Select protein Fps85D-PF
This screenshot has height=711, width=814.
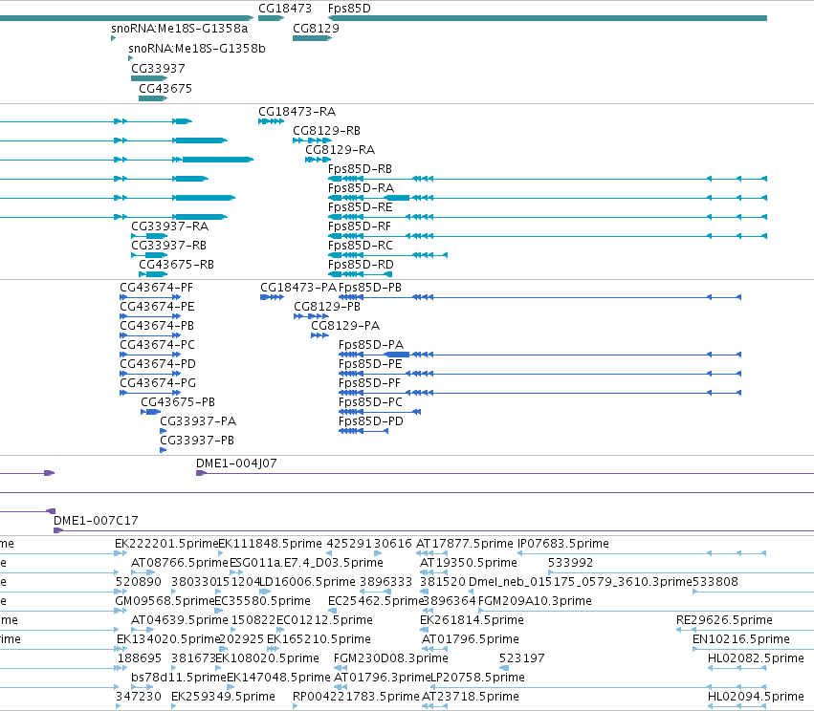tap(369, 384)
